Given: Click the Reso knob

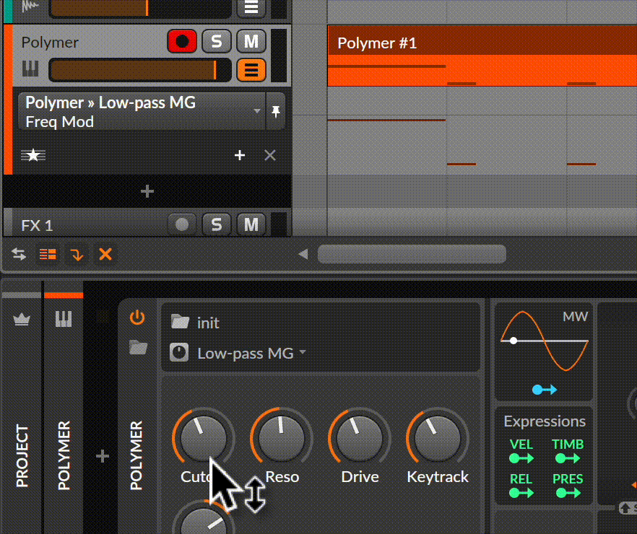Looking at the screenshot, I should (281, 438).
